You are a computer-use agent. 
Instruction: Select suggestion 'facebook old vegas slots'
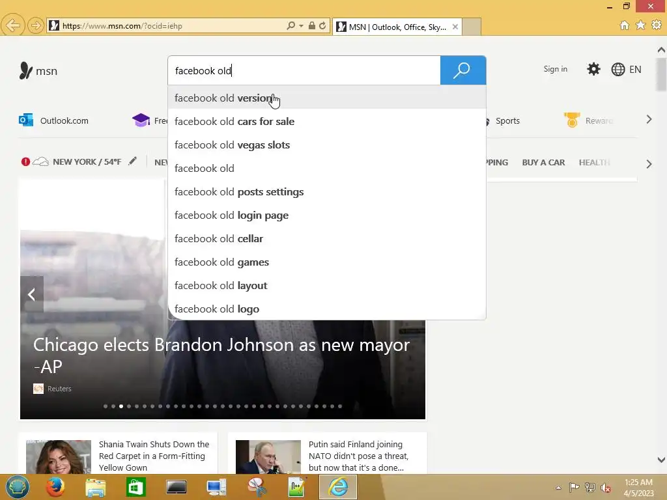coord(327,145)
